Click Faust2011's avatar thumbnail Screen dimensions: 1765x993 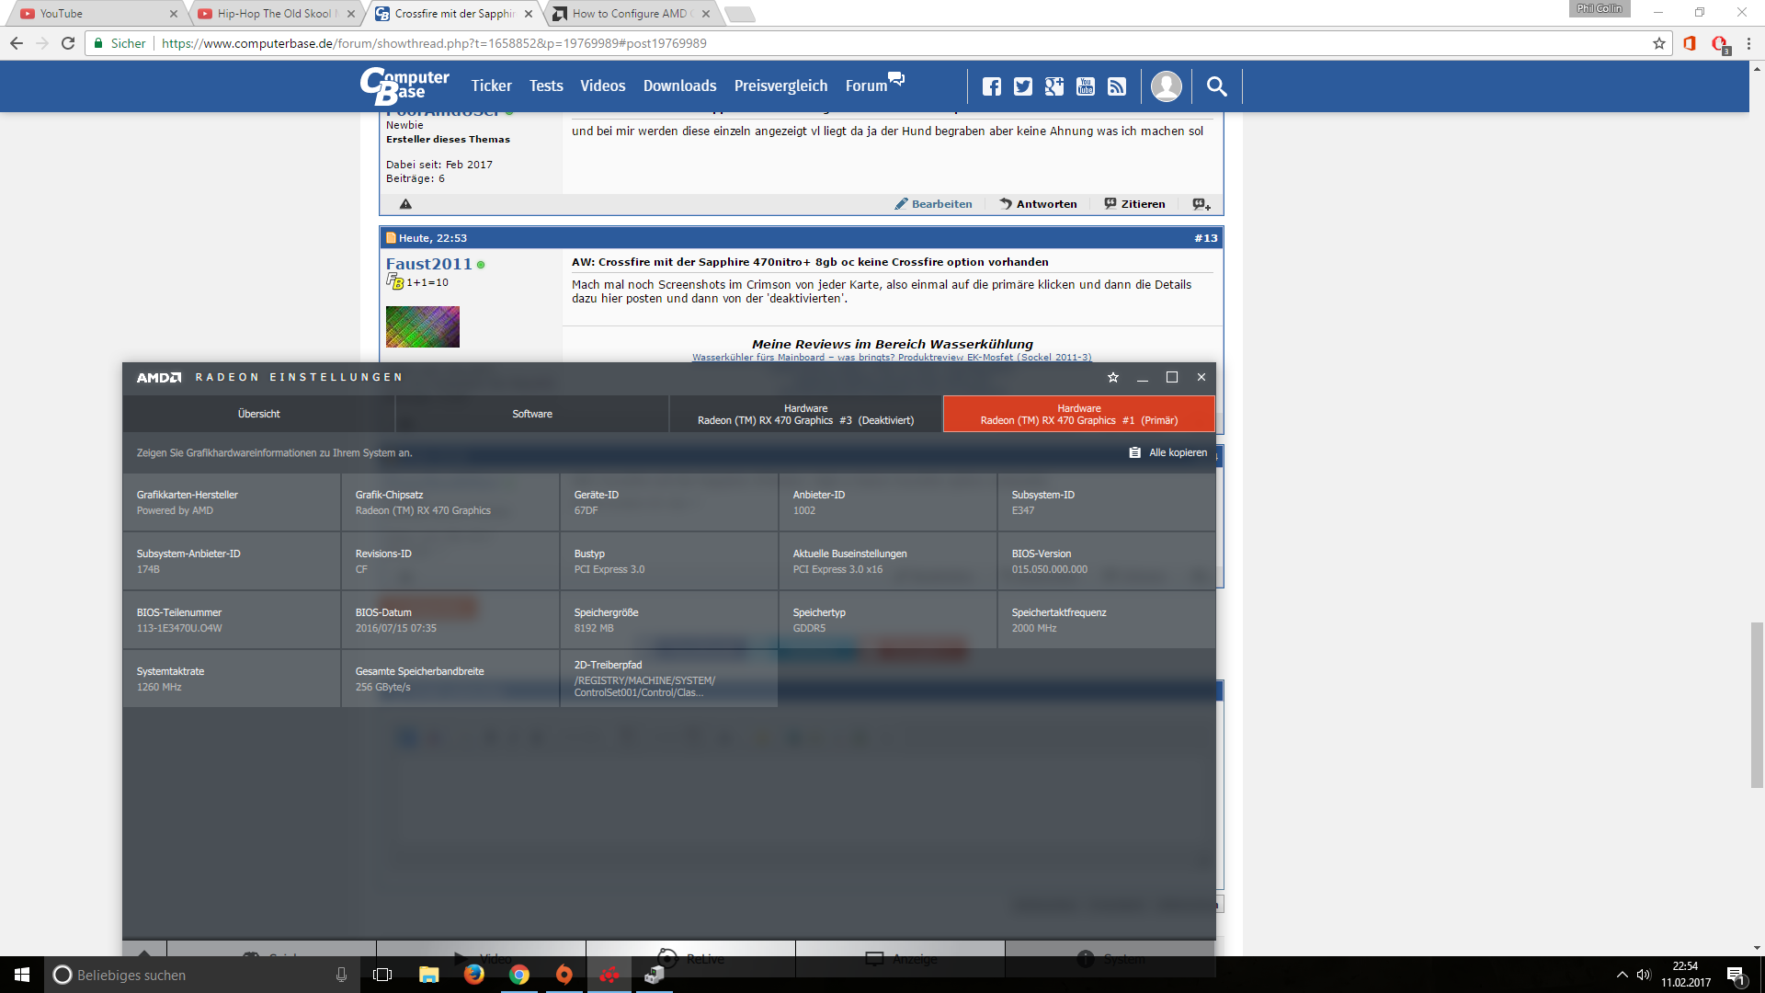(422, 326)
